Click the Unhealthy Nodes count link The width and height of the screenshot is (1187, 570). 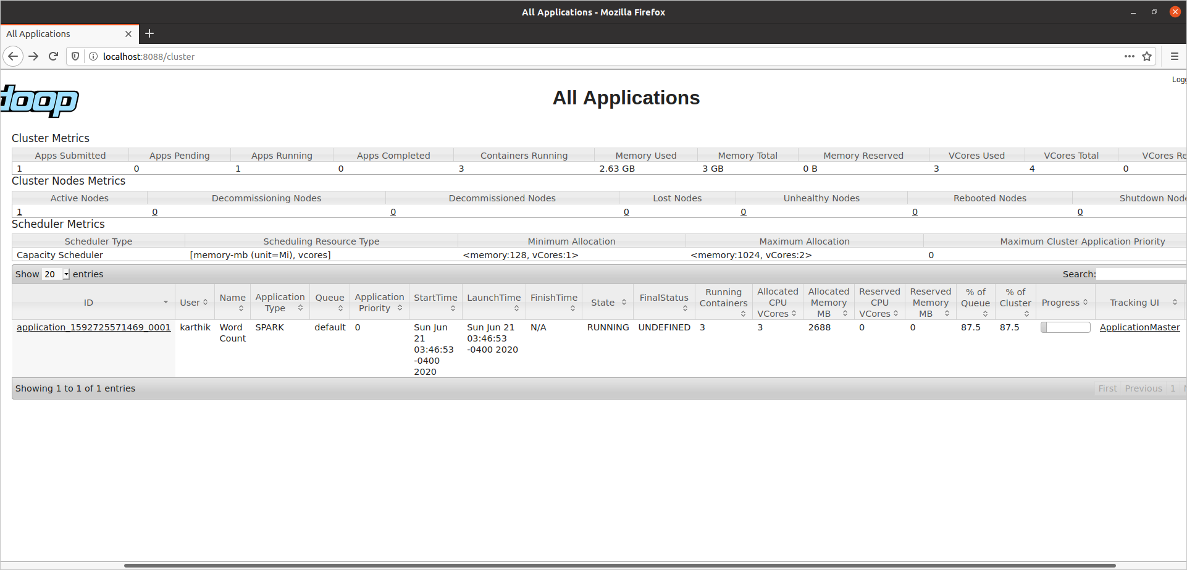coord(744,212)
